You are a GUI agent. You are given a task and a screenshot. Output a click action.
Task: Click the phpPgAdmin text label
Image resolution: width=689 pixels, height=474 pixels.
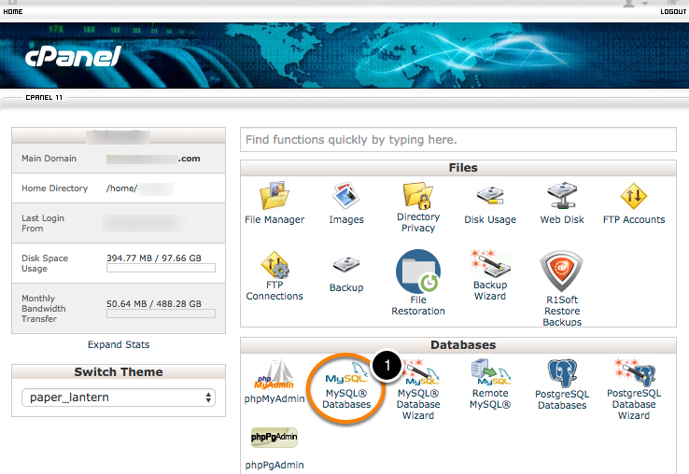pos(274,466)
